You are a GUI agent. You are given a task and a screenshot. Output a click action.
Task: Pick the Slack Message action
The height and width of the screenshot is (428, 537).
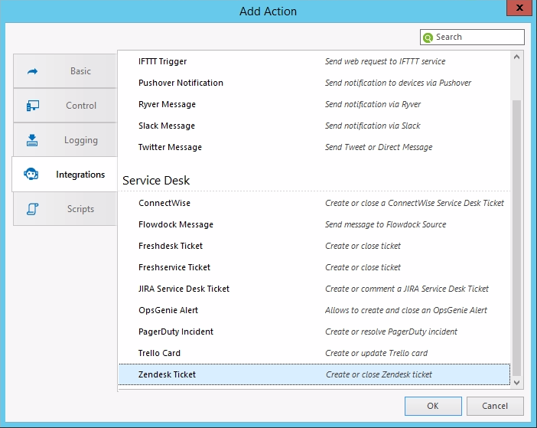point(314,126)
